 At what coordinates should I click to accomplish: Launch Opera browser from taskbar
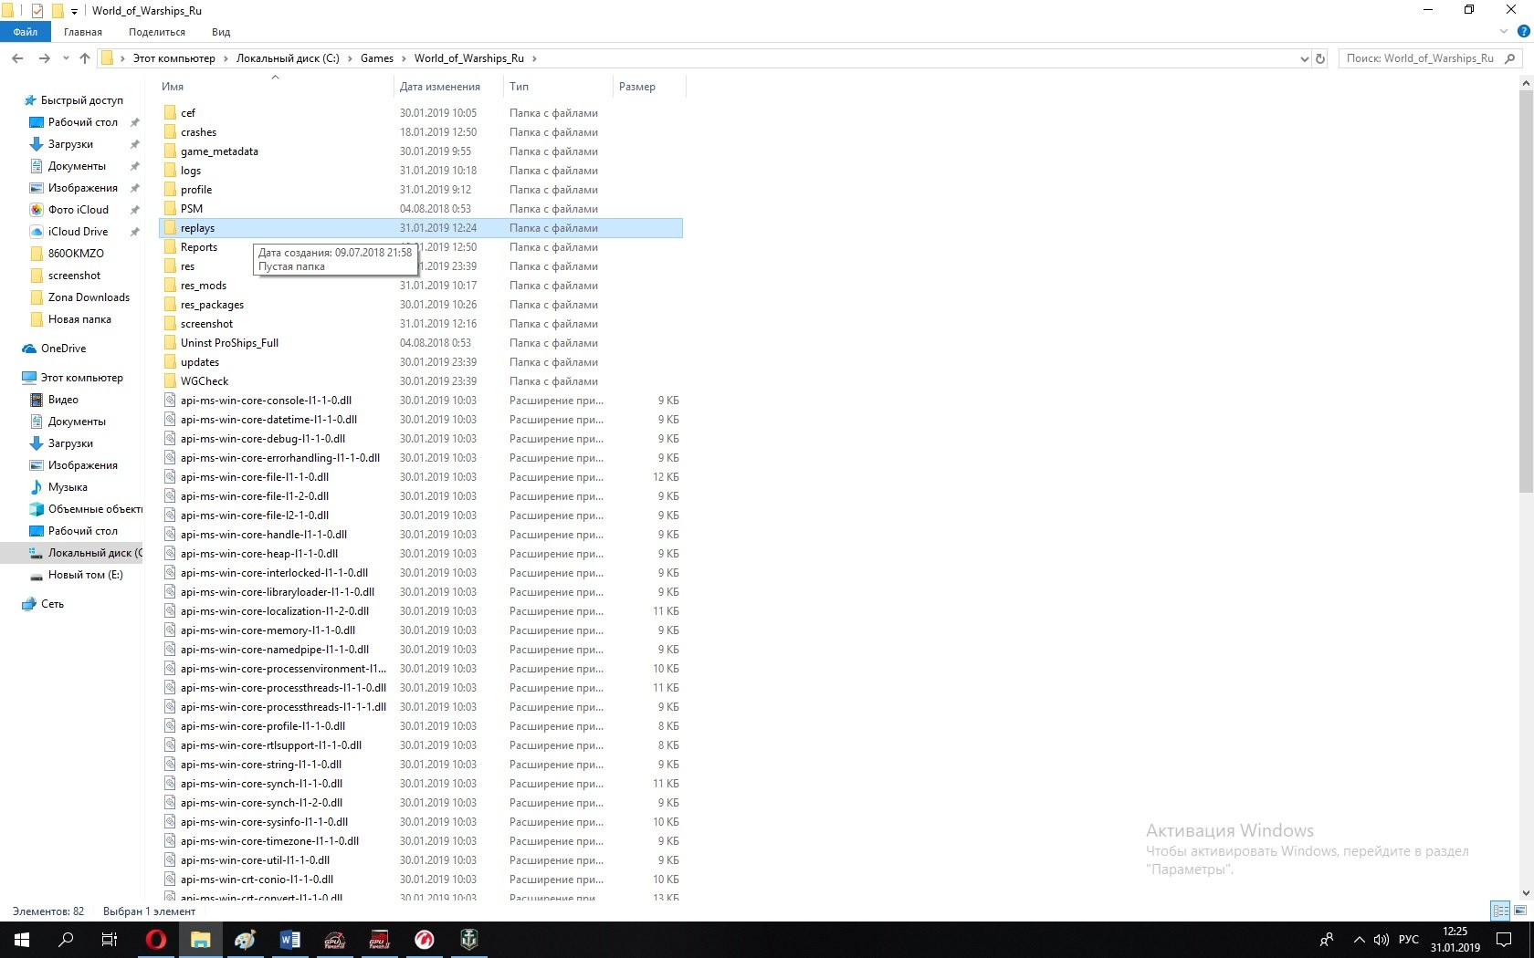[x=156, y=940]
